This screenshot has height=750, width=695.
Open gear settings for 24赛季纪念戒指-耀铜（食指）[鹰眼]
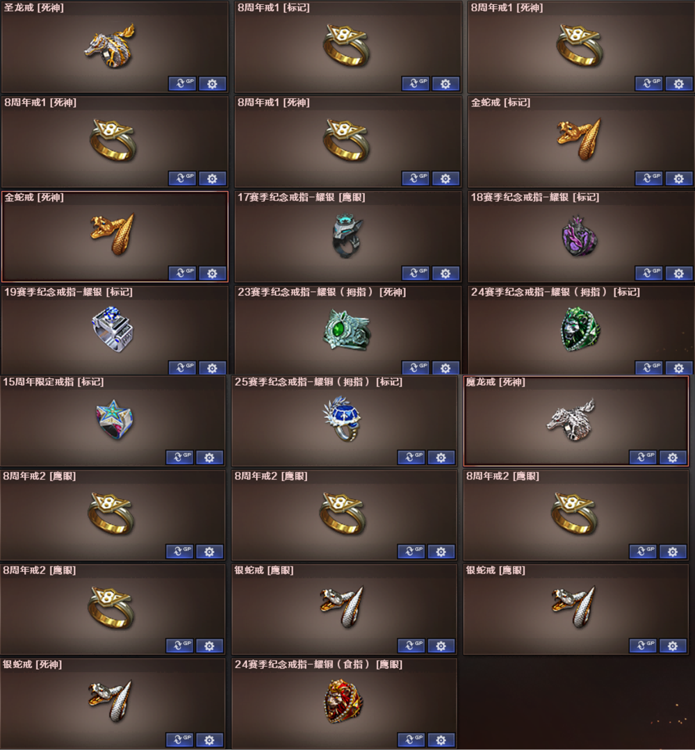point(441,740)
